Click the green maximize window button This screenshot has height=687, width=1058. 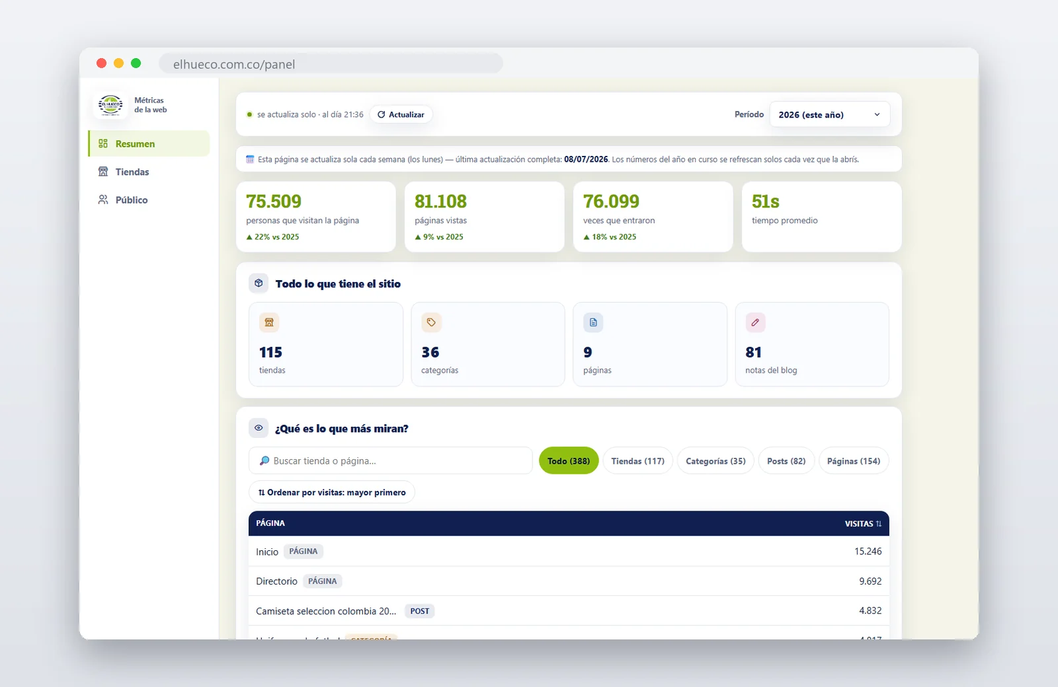click(136, 63)
